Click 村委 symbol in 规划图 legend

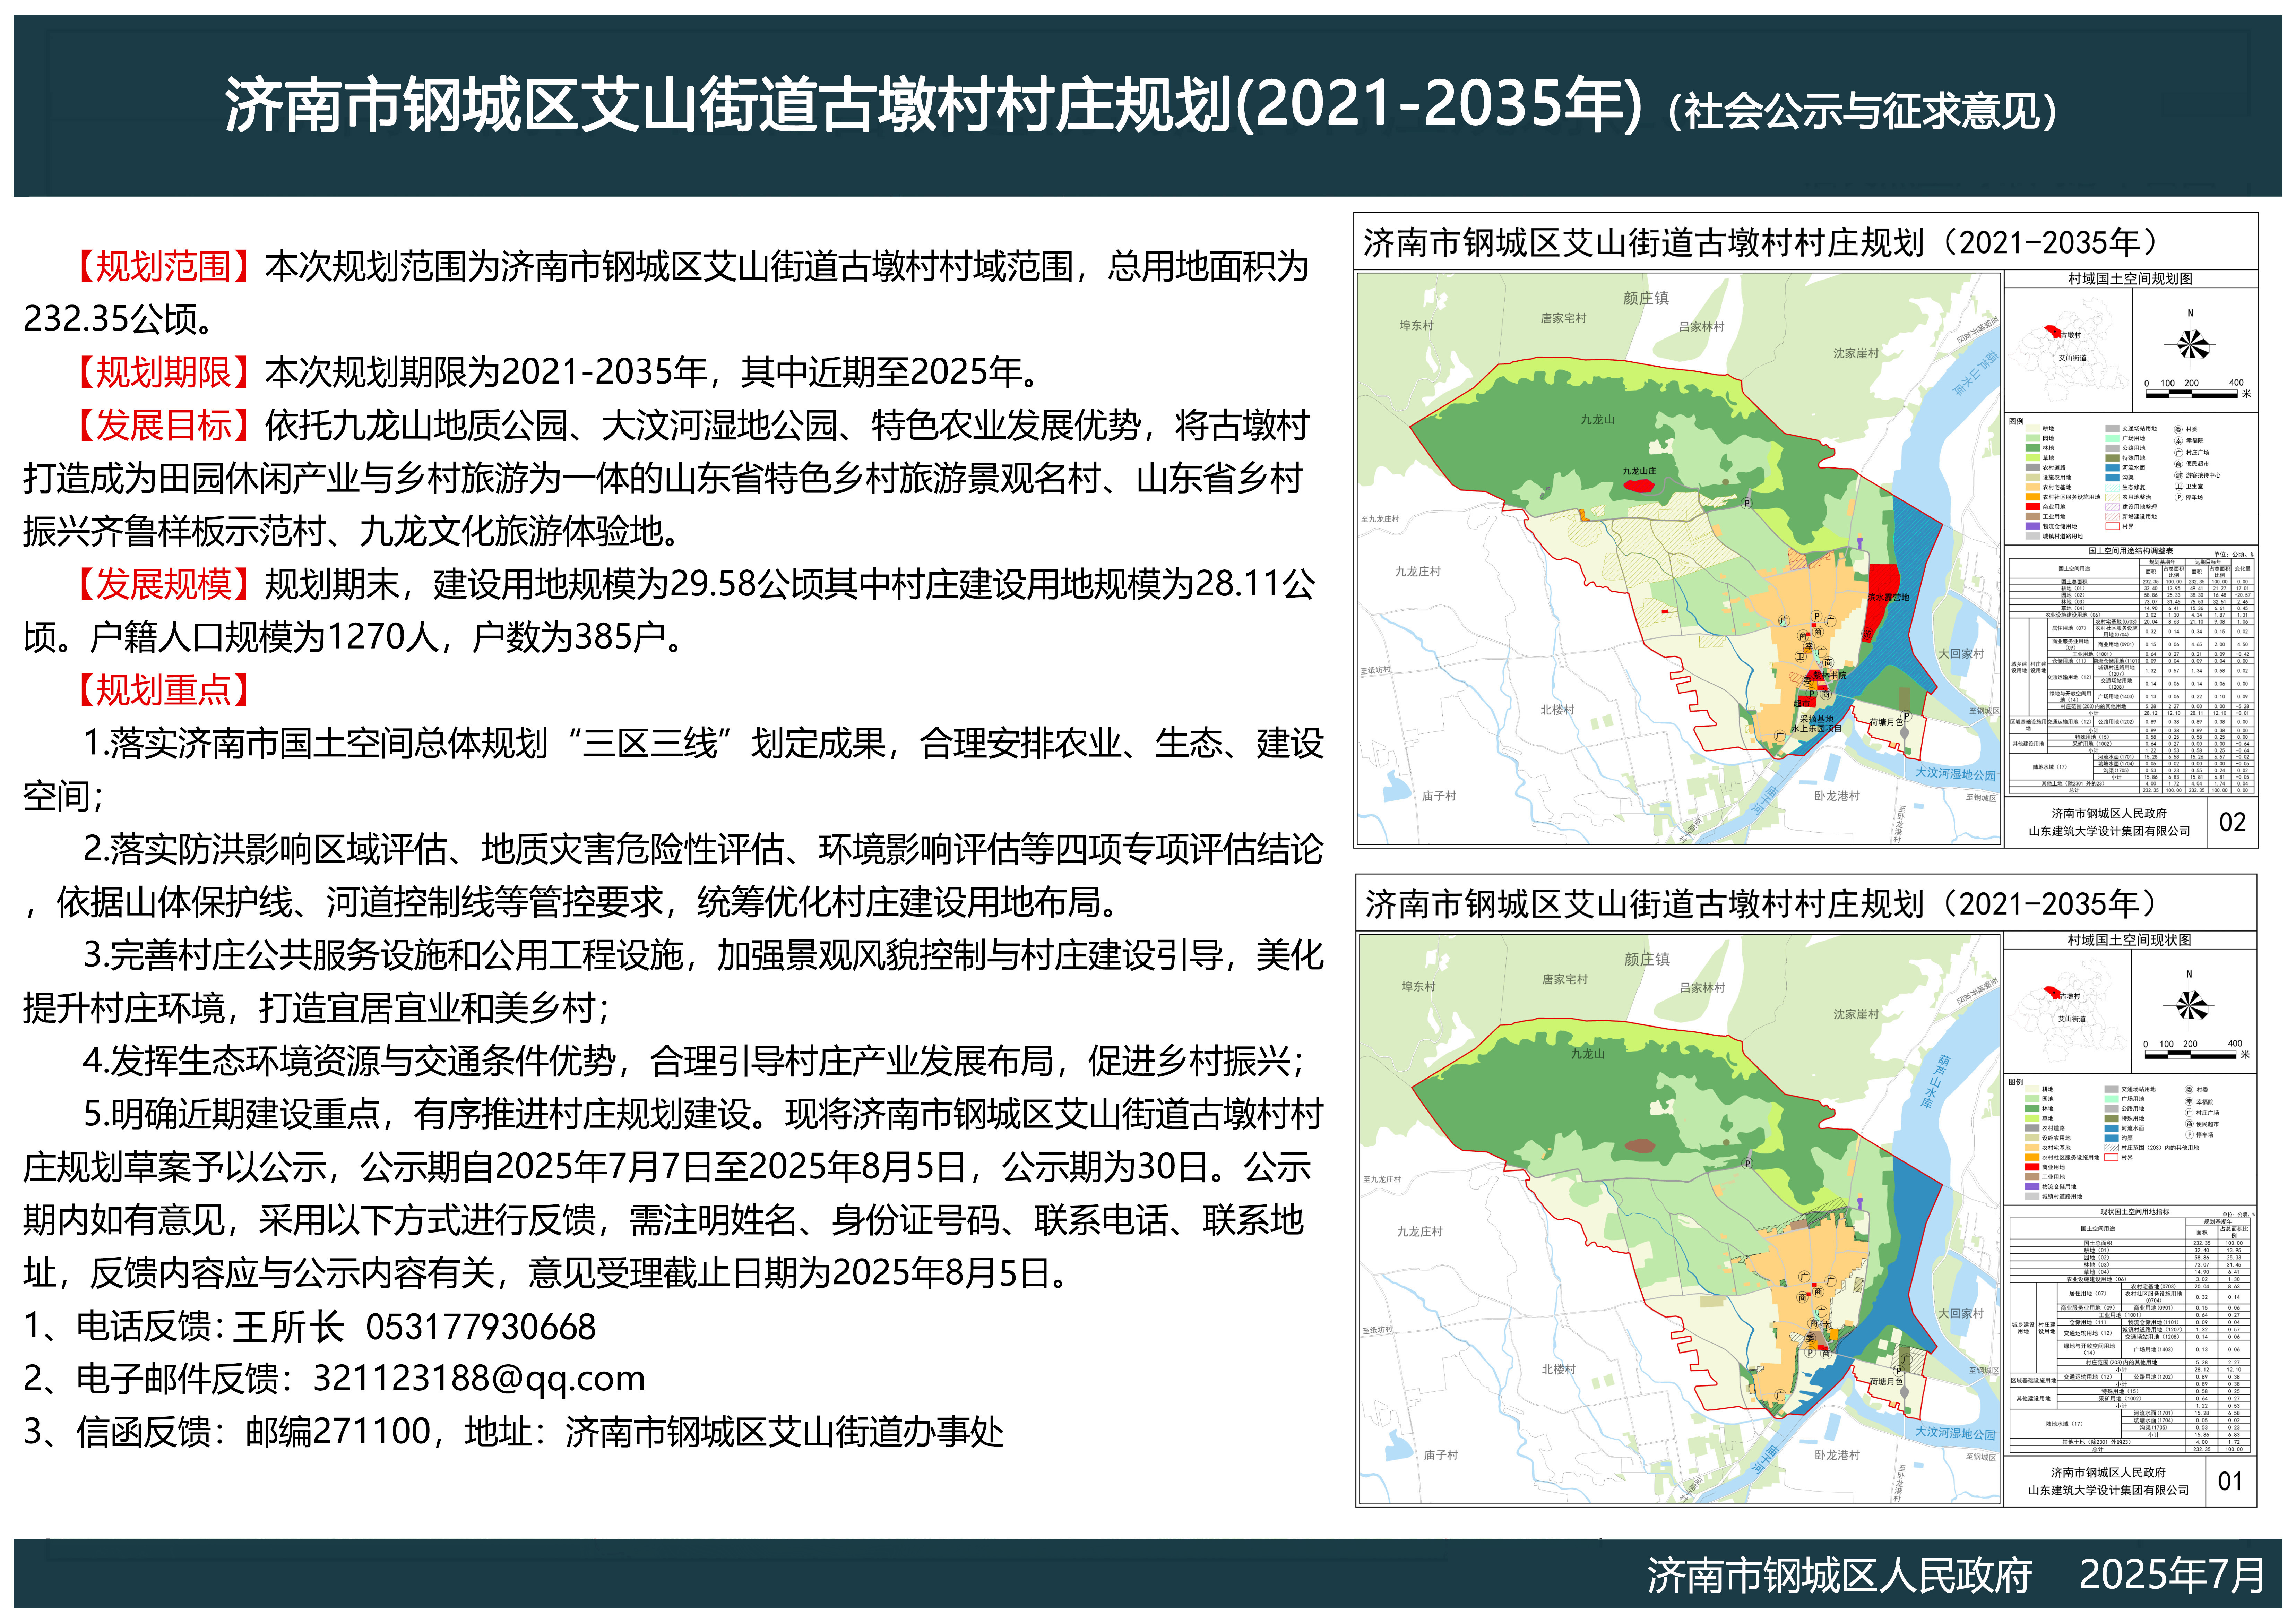coord(2178,430)
